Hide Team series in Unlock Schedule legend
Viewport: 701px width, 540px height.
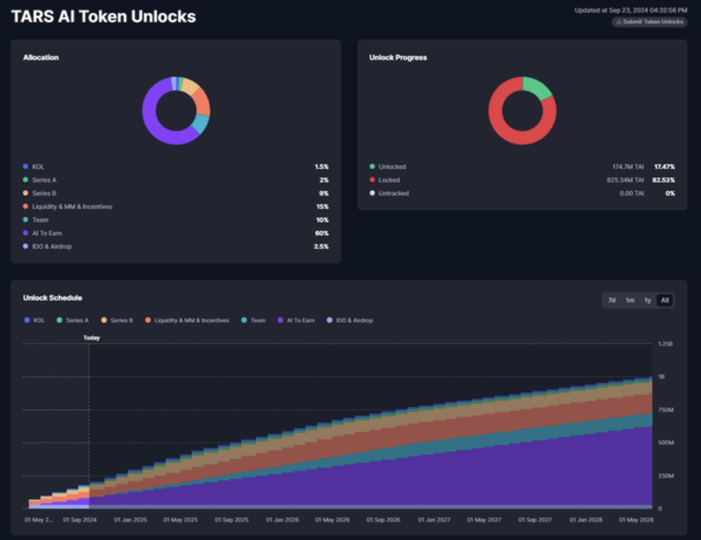pyautogui.click(x=253, y=321)
